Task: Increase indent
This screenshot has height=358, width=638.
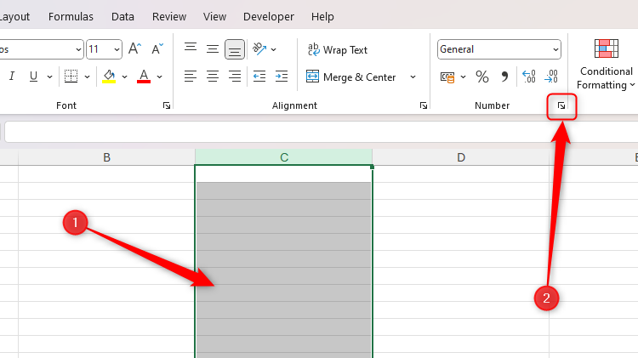Action: click(x=282, y=76)
